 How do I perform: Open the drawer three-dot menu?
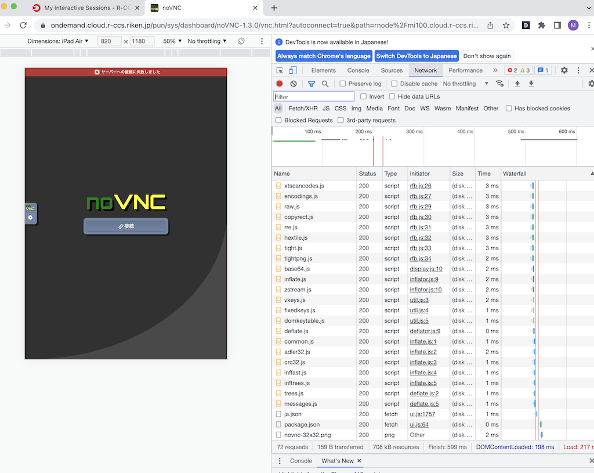coord(280,461)
